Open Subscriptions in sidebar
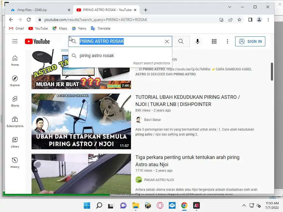The height and width of the screenshot is (212, 283). (15, 122)
